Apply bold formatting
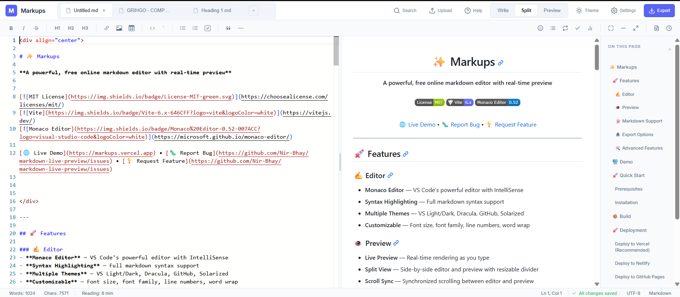 (x=11, y=28)
